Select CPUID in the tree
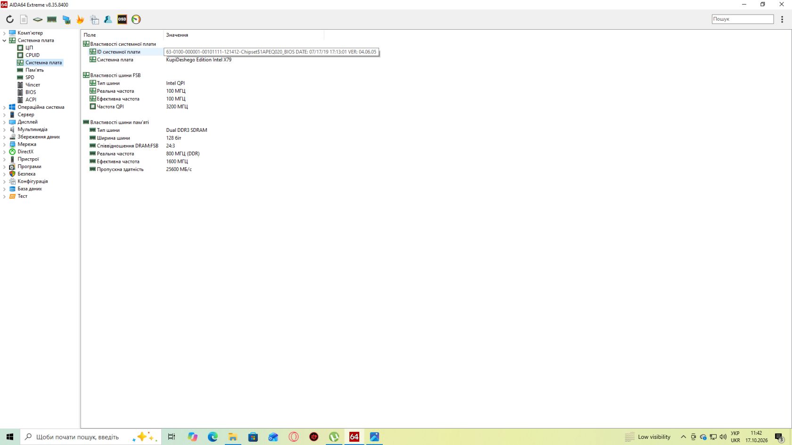The width and height of the screenshot is (792, 445). [32, 55]
